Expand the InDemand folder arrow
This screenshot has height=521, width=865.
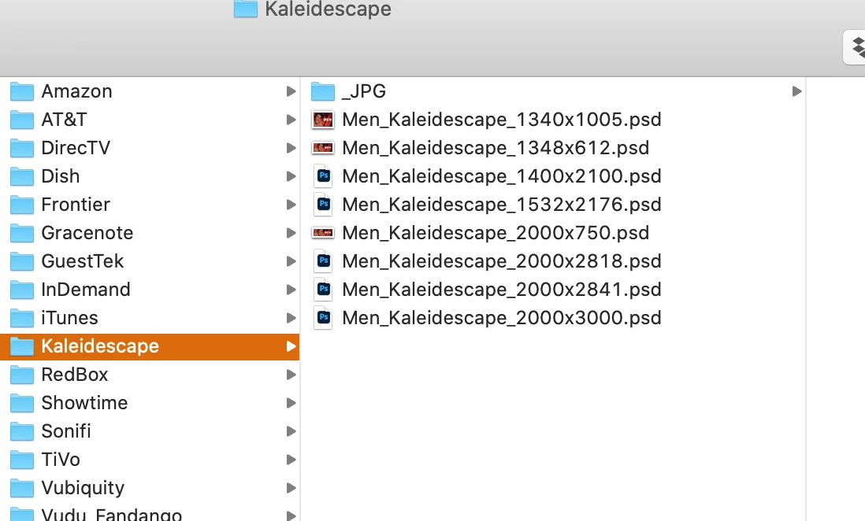point(291,290)
